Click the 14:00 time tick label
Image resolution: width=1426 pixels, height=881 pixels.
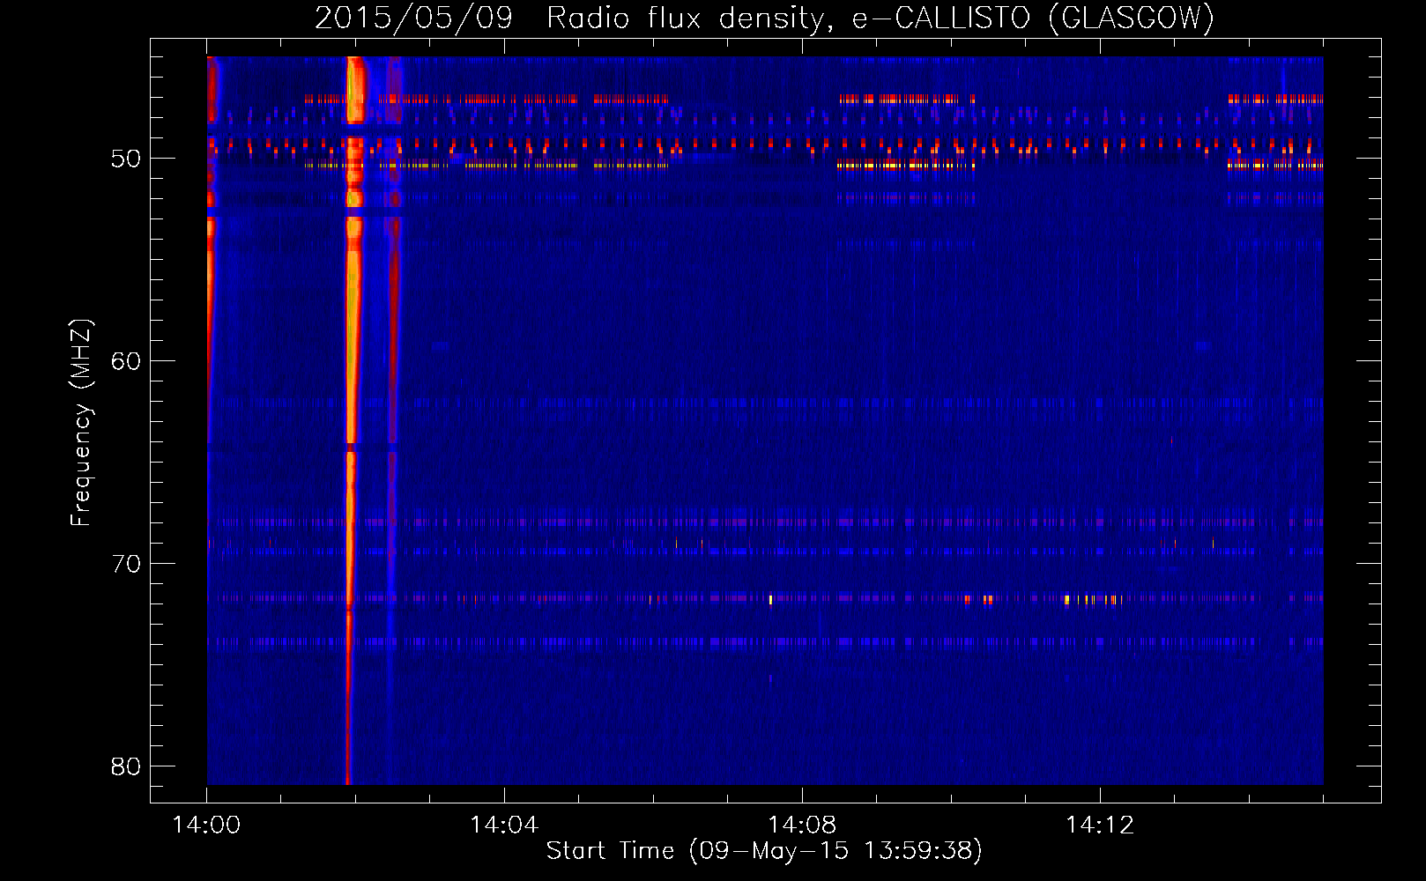pyautogui.click(x=207, y=825)
